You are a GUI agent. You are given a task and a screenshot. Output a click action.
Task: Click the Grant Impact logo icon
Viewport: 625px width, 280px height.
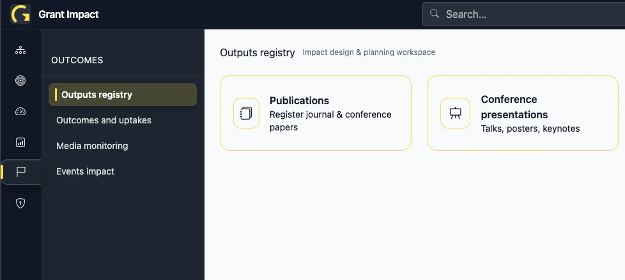tap(20, 14)
